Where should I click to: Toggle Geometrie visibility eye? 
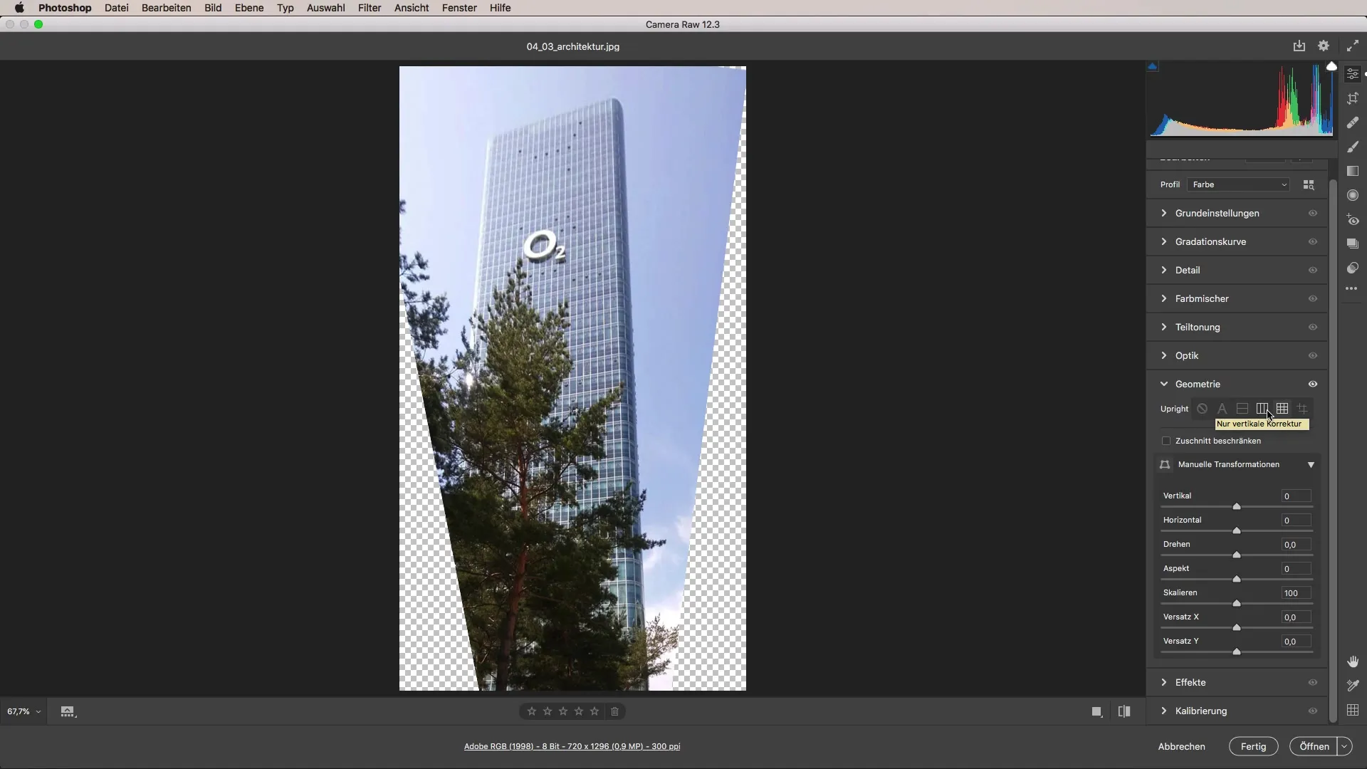pos(1313,384)
